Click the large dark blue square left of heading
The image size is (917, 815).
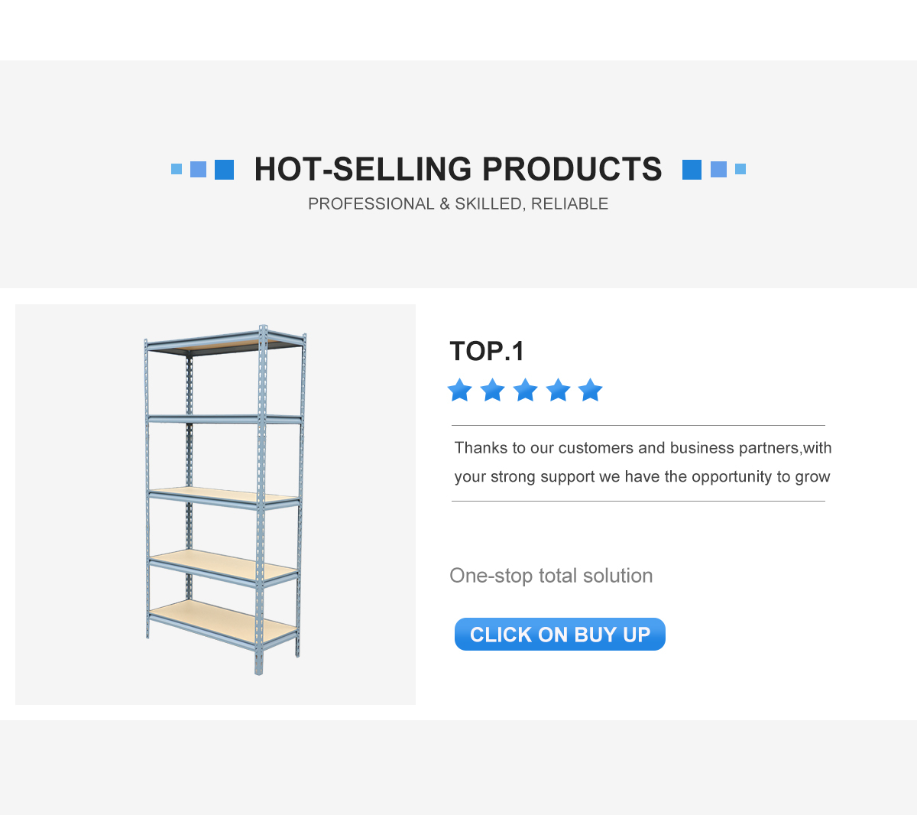click(x=224, y=170)
